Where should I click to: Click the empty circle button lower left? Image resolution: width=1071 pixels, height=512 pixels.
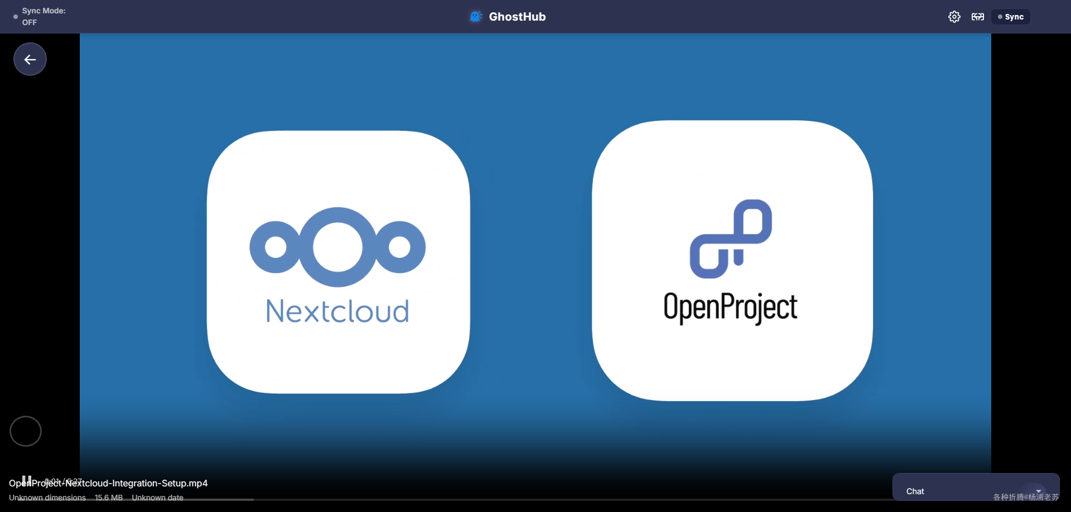click(x=26, y=431)
